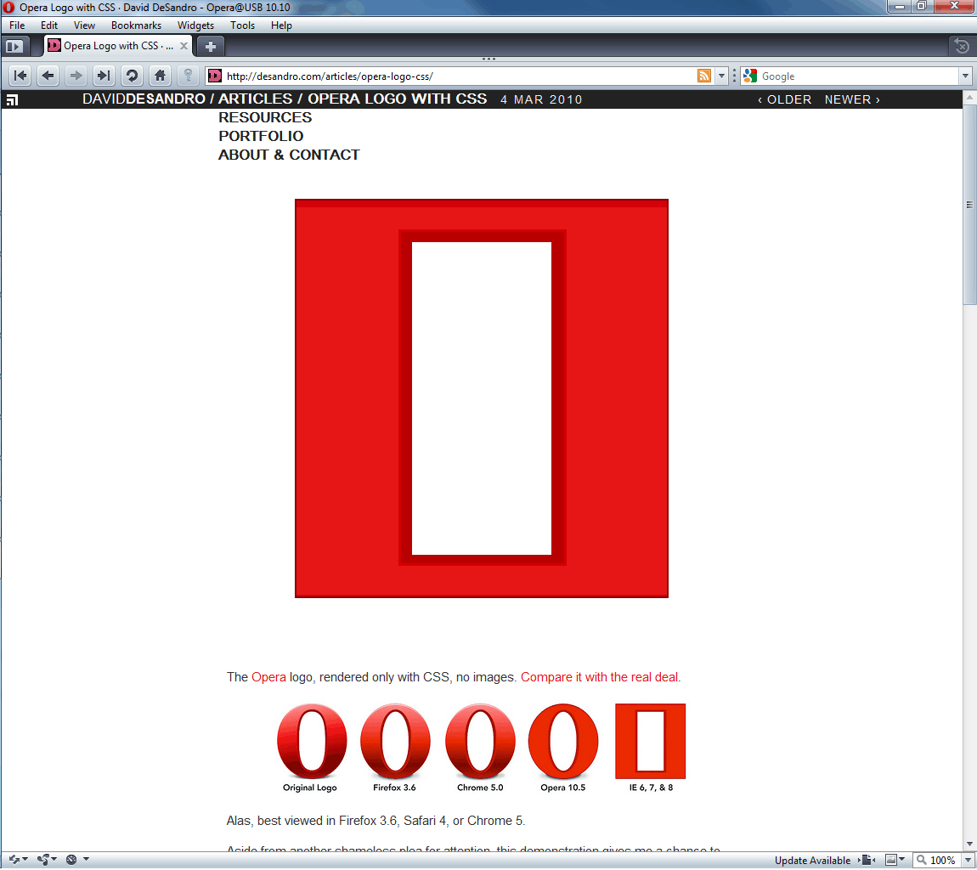Screen dimensions: 977x870
Task: Expand the zoom level dropdown arrow
Action: coord(968,860)
